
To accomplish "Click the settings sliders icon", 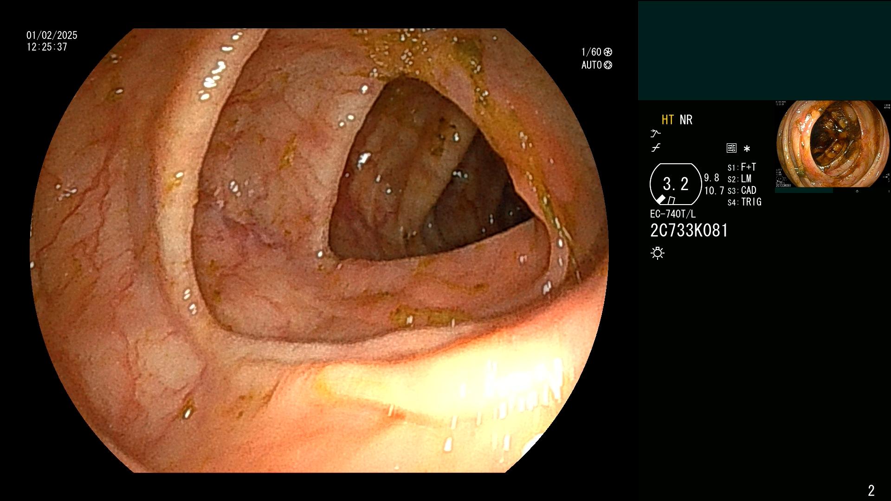I will coord(731,148).
